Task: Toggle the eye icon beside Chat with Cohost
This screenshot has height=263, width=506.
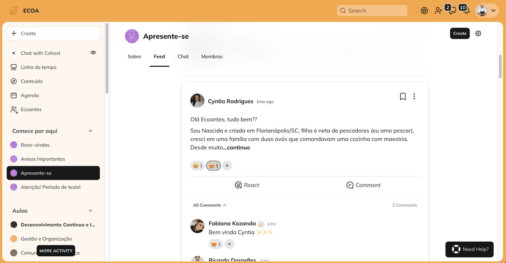Action: [x=93, y=53]
